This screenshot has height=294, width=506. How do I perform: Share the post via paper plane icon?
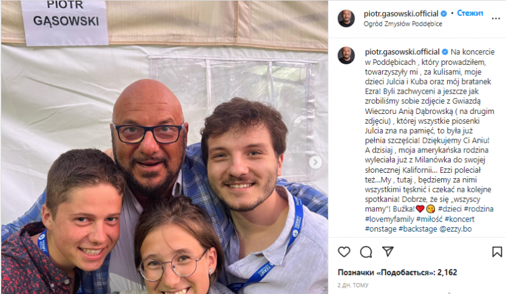point(388,252)
